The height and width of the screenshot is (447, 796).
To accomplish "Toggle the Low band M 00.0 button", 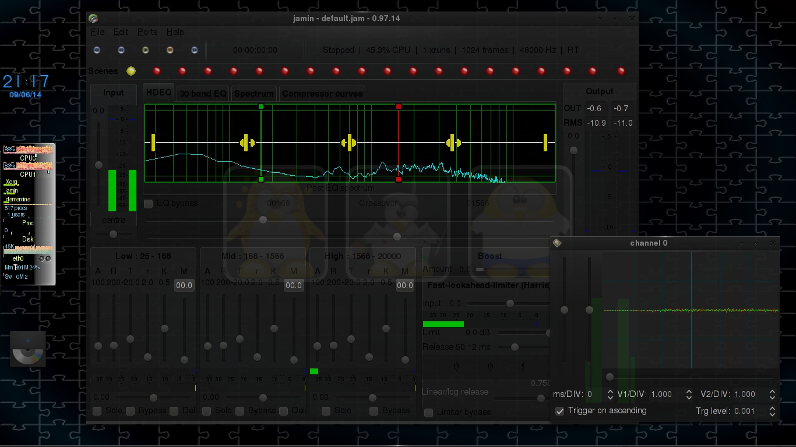I will click(184, 285).
